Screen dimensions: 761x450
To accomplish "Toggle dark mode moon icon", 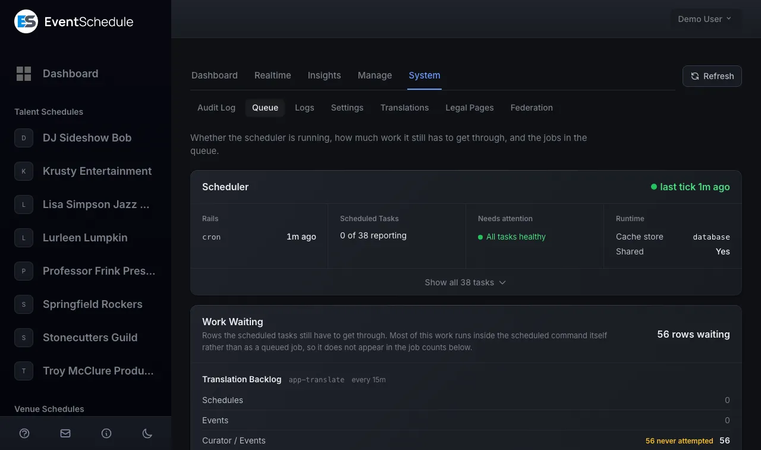I will (147, 433).
